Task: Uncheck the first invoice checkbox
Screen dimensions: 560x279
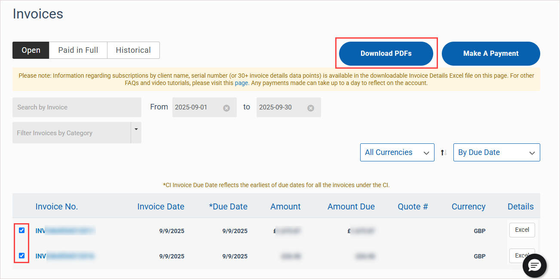Action: (x=22, y=230)
